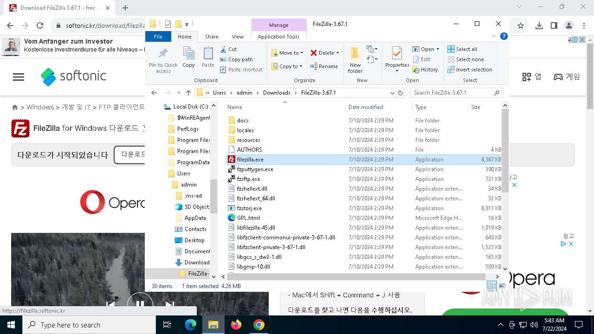594x334 pixels.
Task: Expand the Open button dropdown
Action: (438, 49)
